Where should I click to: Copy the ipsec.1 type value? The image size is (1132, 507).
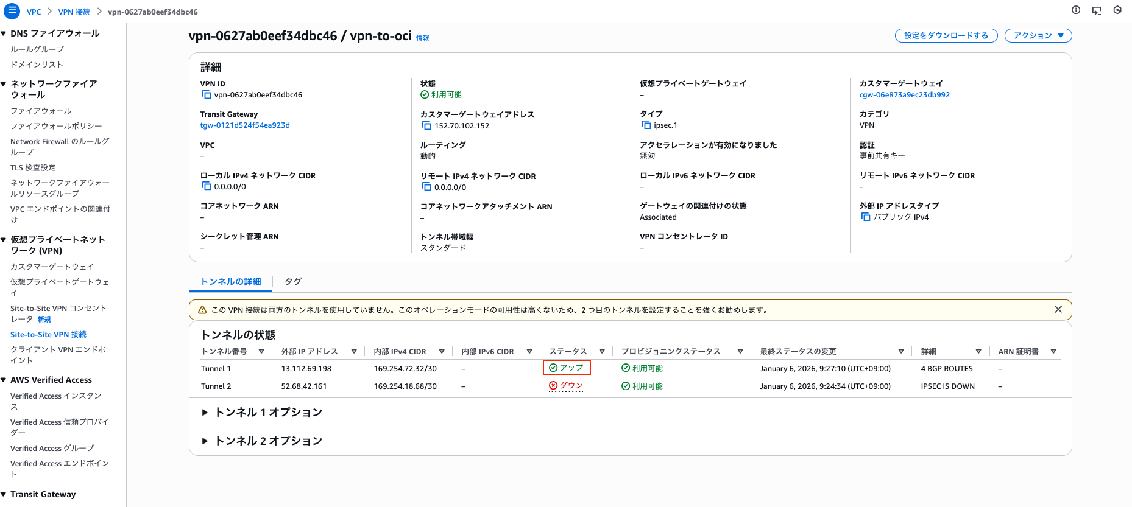point(646,125)
